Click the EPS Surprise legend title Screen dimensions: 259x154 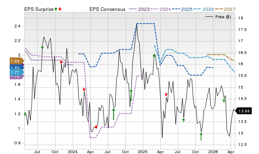(39, 9)
